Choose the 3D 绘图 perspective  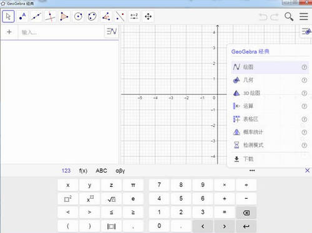click(x=270, y=93)
